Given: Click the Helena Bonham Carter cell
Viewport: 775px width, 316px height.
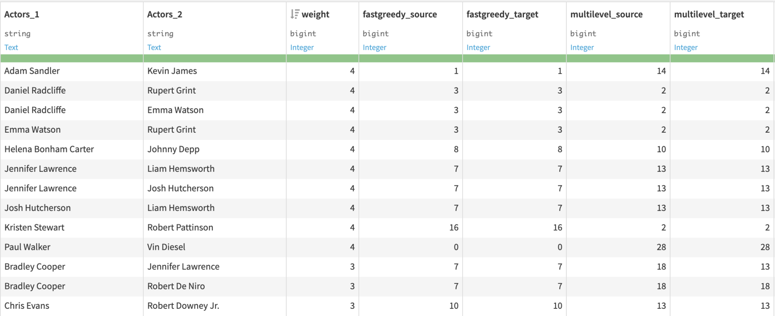Looking at the screenshot, I should 49,149.
